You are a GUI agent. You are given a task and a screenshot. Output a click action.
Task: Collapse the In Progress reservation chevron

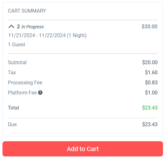11,26
